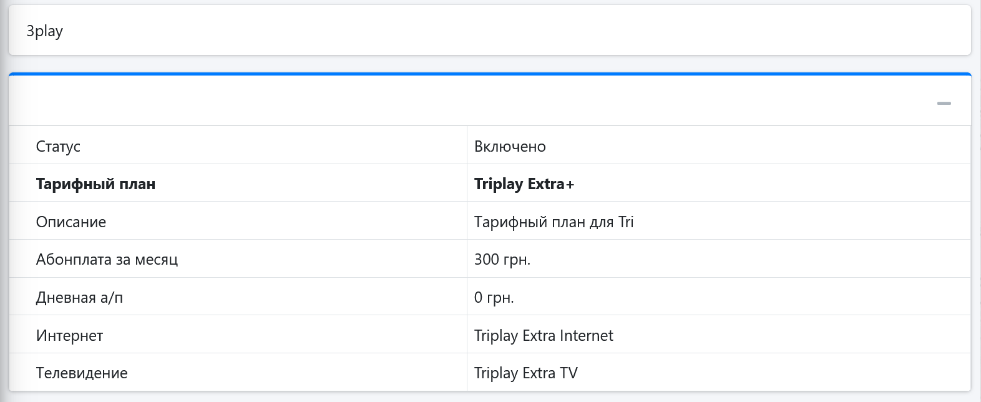
Task: Select the Интернет row label
Action: point(69,336)
